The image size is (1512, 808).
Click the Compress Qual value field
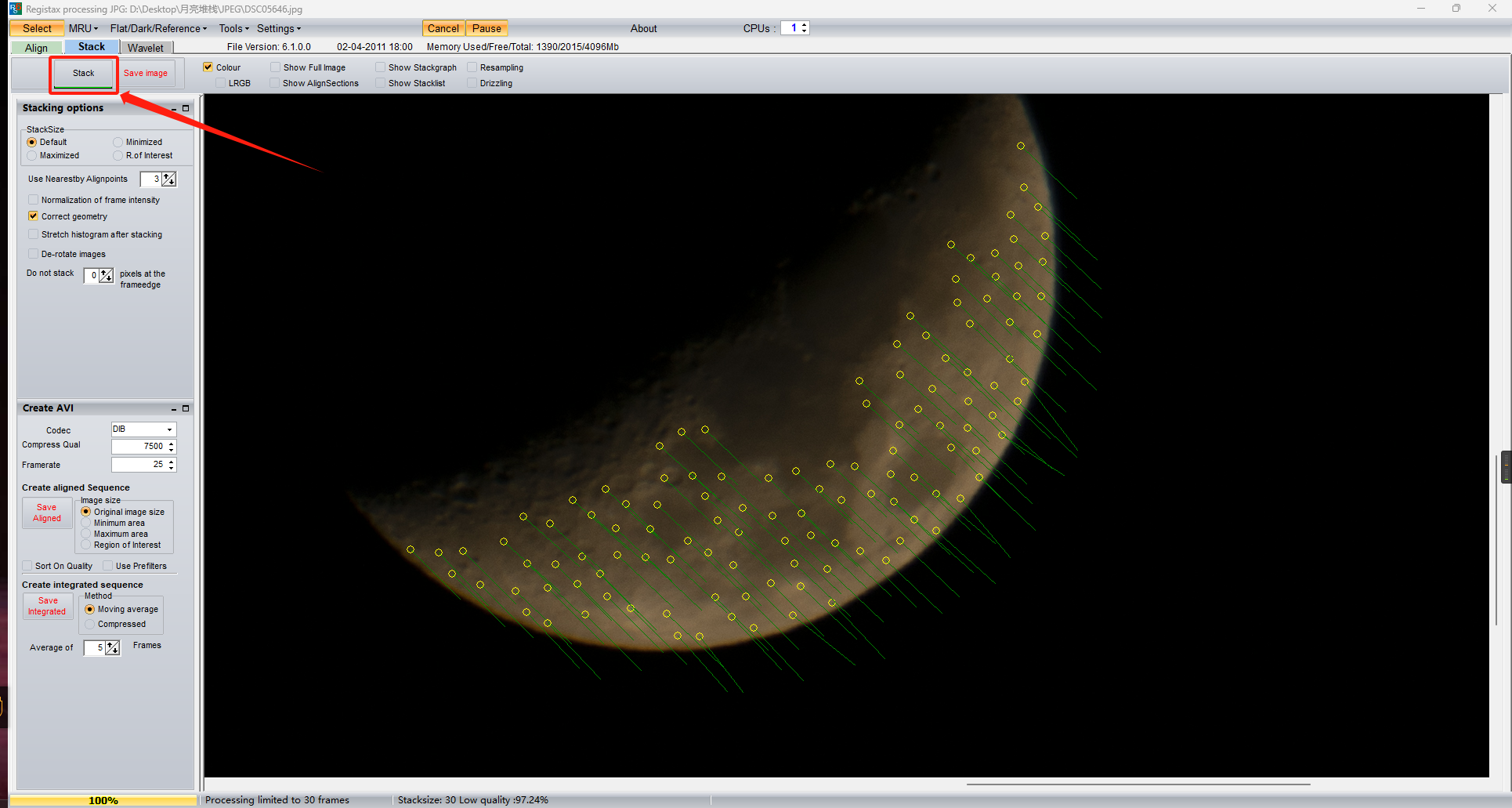[139, 447]
